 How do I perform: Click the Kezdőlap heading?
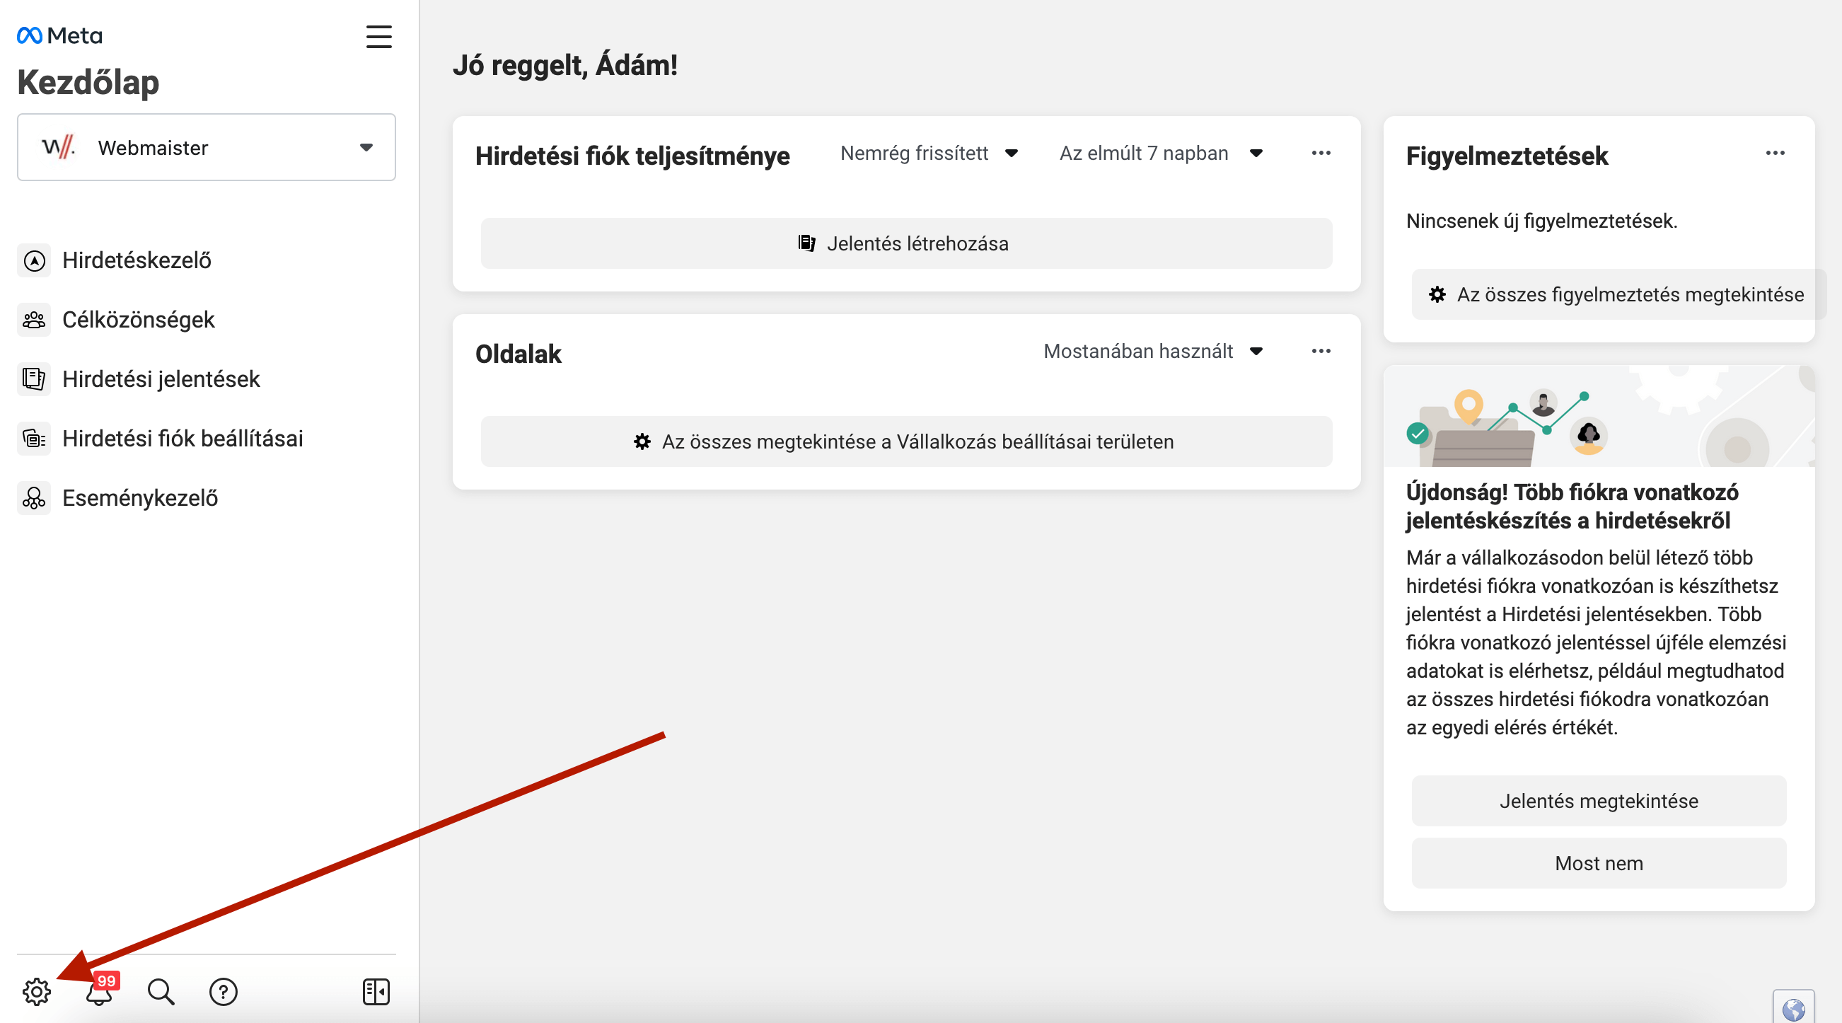point(88,82)
